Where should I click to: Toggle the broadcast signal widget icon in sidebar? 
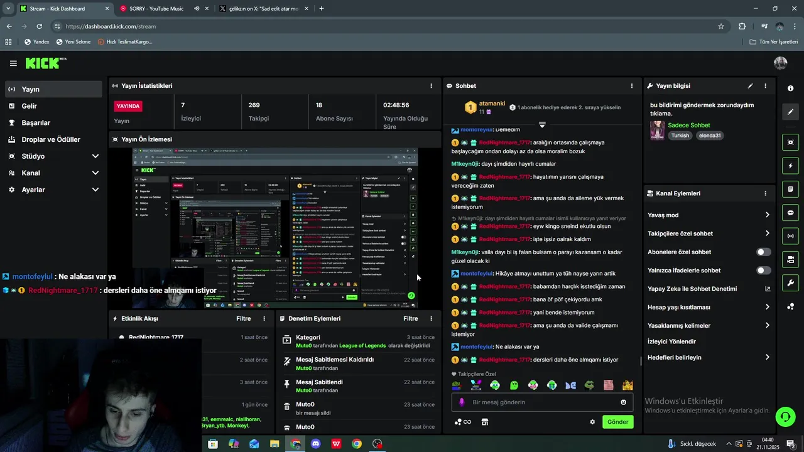791,236
